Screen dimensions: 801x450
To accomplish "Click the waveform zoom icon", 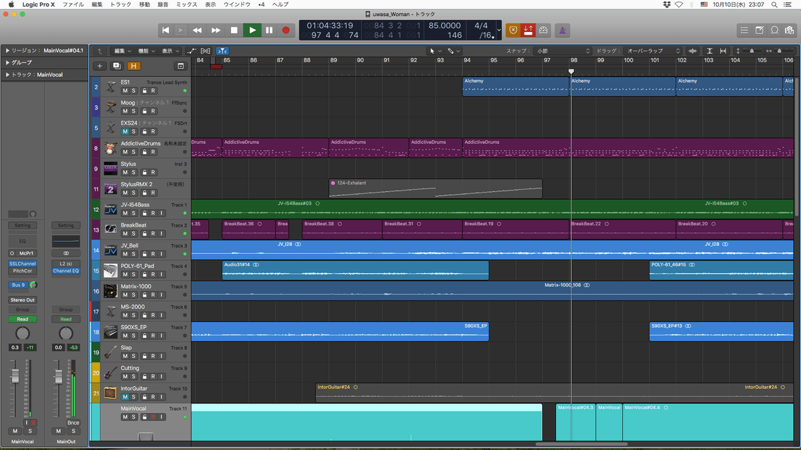I will pyautogui.click(x=692, y=51).
